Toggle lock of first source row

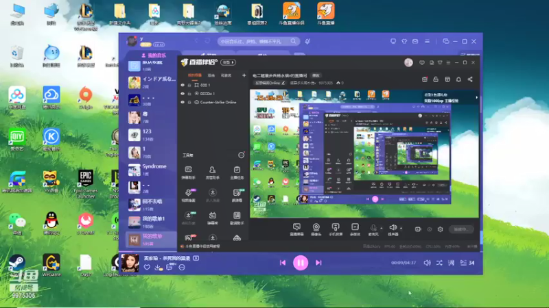(189, 85)
